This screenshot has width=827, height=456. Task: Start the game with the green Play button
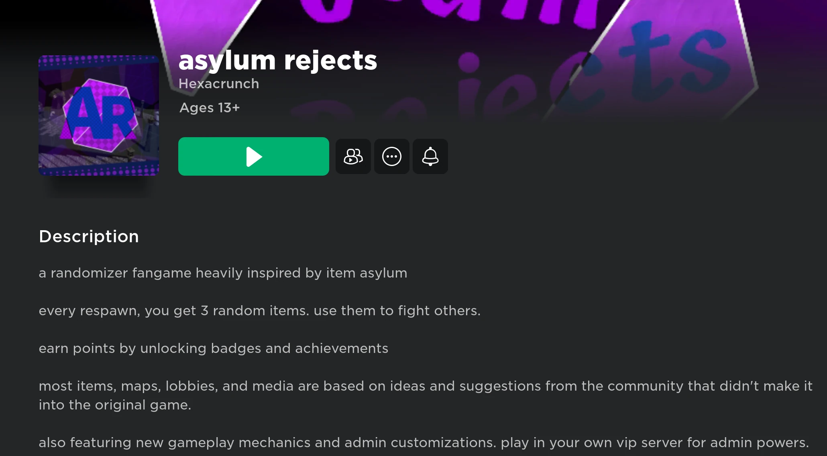coord(253,156)
